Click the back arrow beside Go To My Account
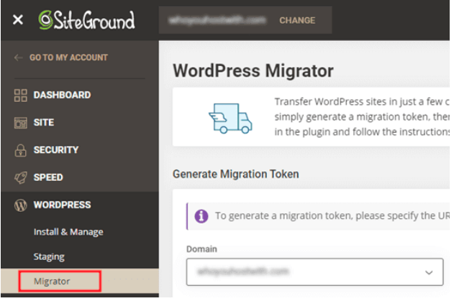The height and width of the screenshot is (301, 454). click(18, 57)
